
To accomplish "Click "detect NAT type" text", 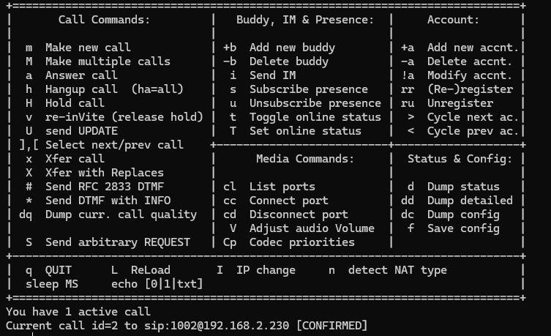I will [x=397, y=270].
